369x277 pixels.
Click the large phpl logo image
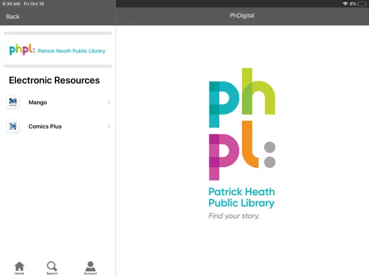pyautogui.click(x=242, y=144)
